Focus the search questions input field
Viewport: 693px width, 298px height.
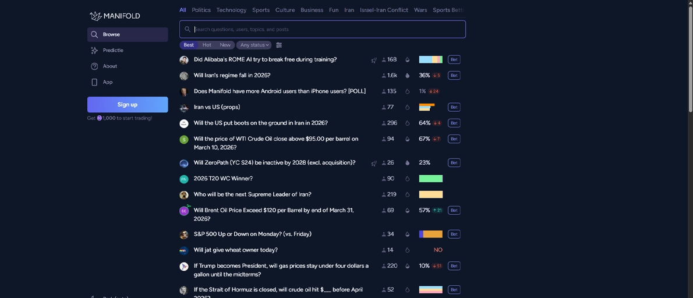point(323,29)
